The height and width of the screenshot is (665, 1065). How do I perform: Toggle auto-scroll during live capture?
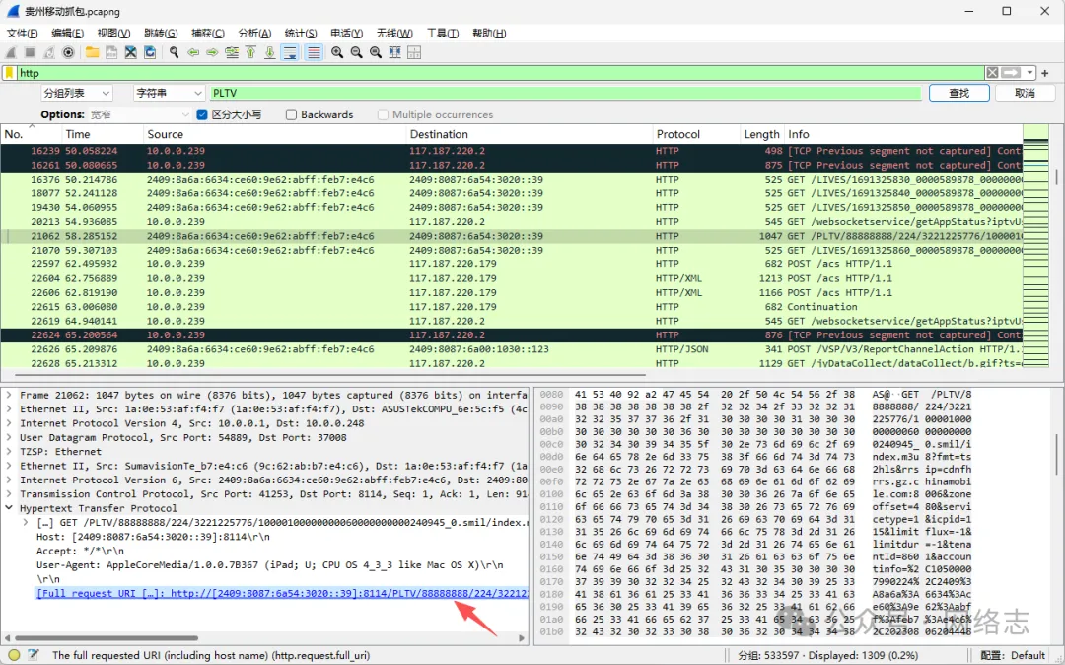coord(291,52)
